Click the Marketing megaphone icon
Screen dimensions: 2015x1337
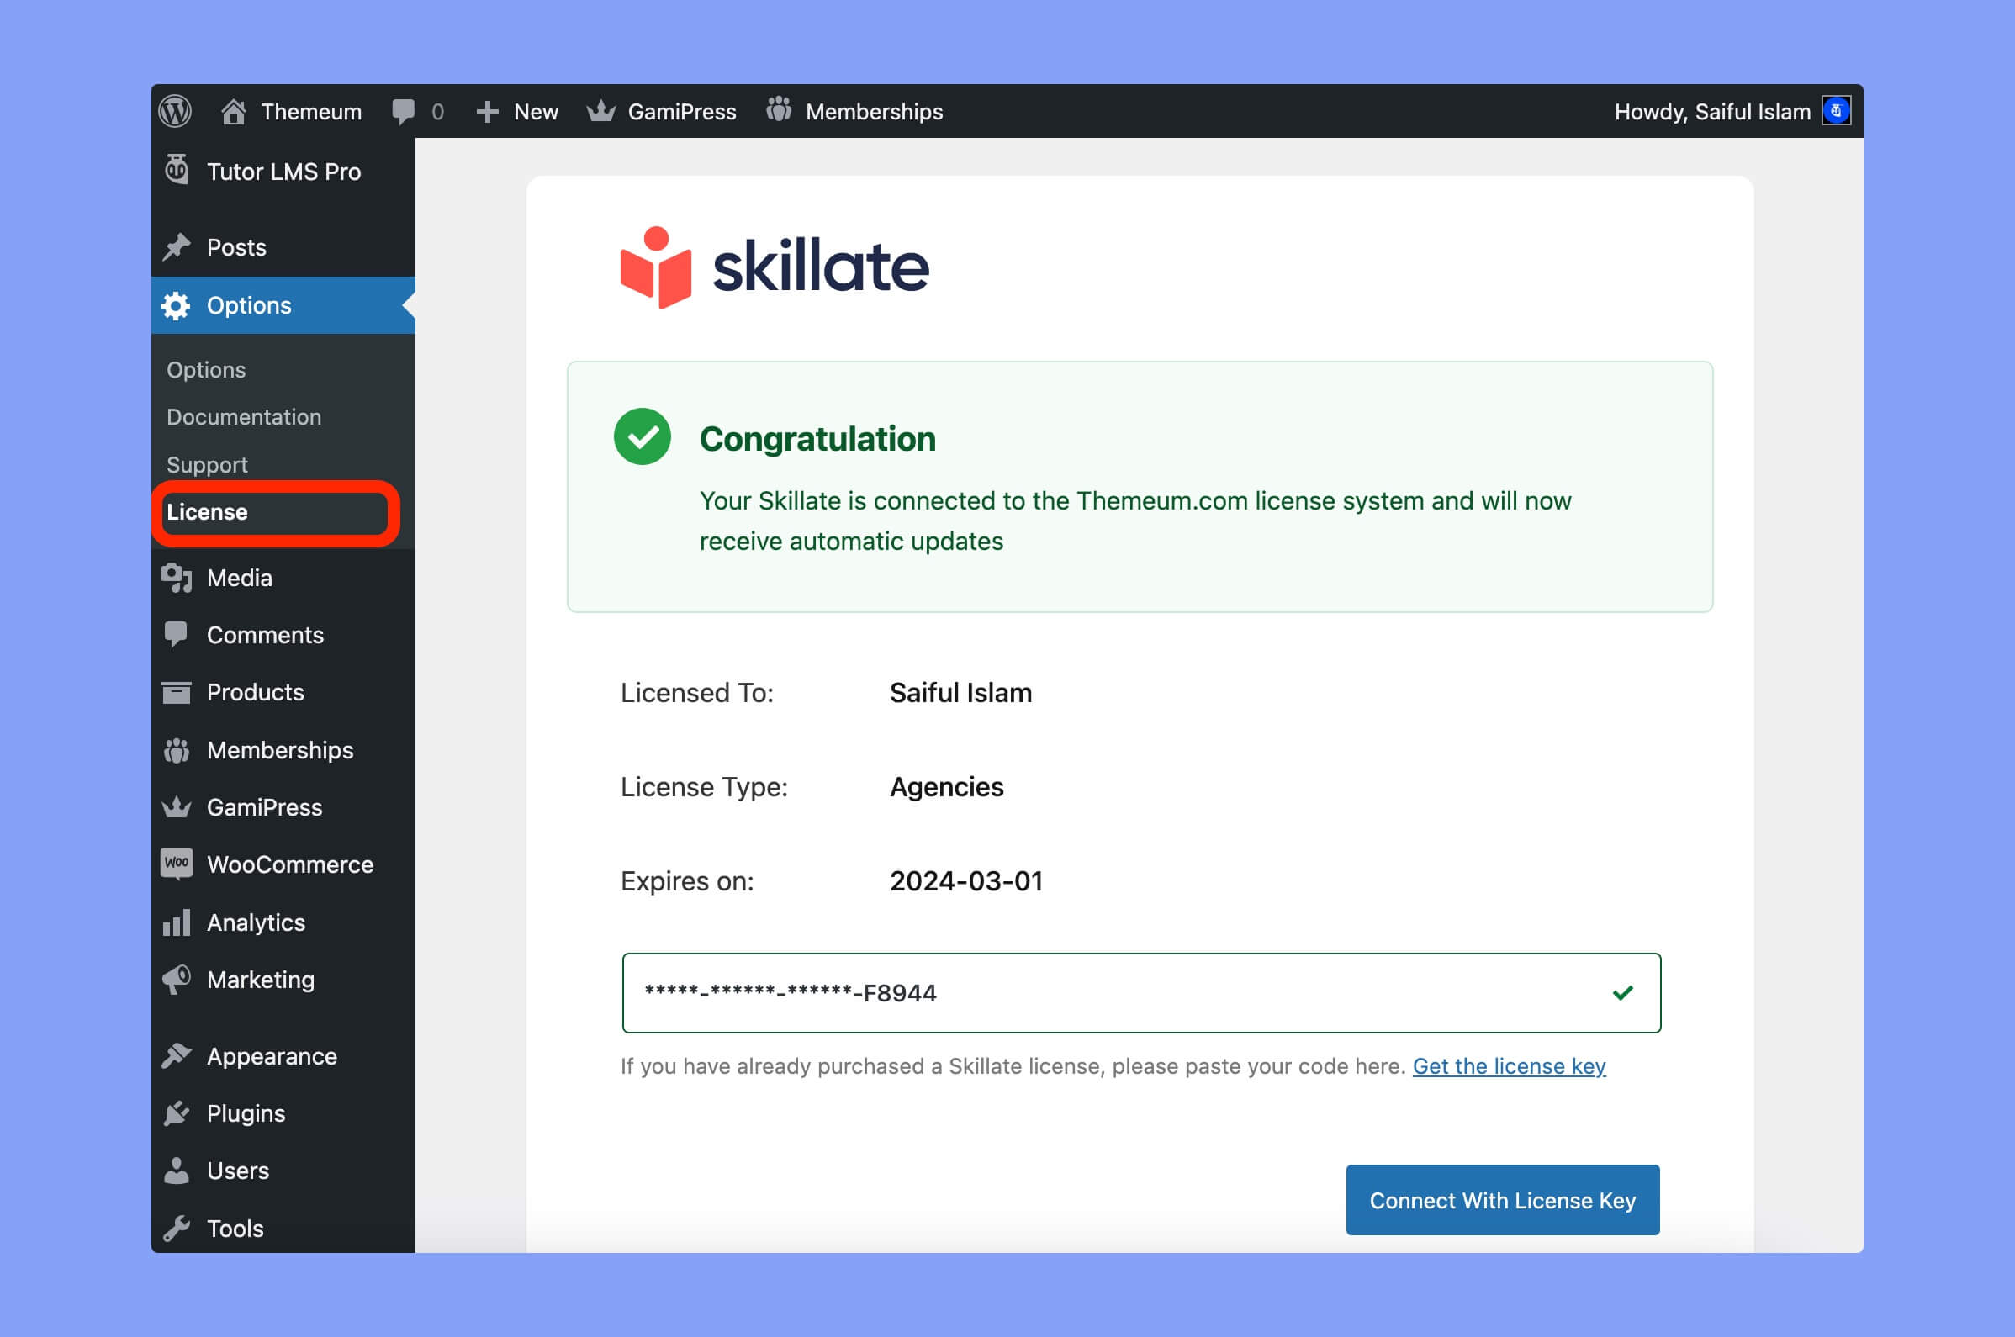pyautogui.click(x=177, y=980)
